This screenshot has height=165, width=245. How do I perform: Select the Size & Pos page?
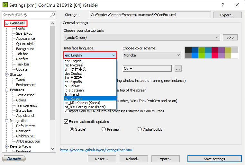pyautogui.click(x=24, y=33)
